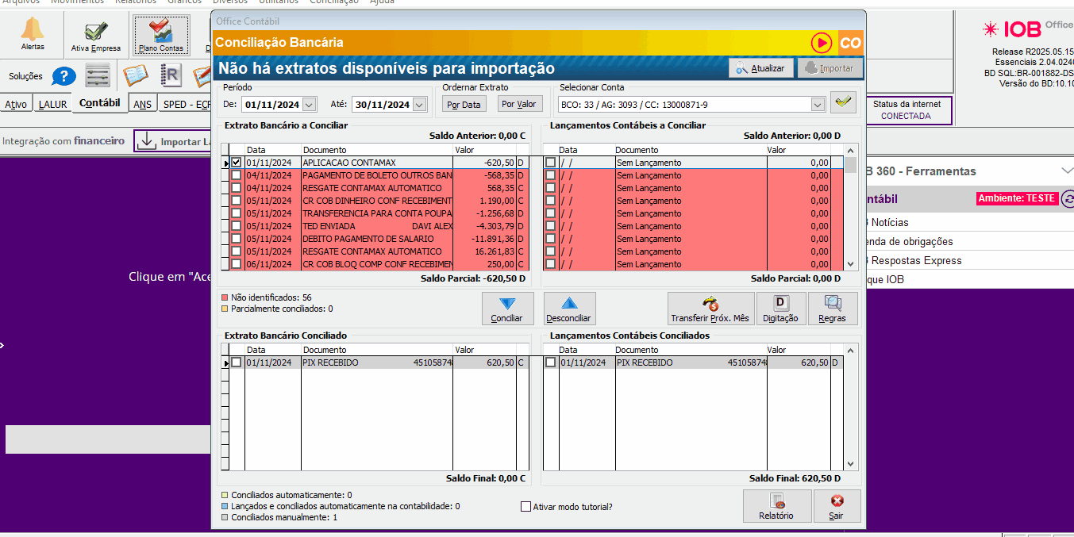Enable the Ativar modo tutorial checkbox
The height and width of the screenshot is (537, 1074).
525,507
